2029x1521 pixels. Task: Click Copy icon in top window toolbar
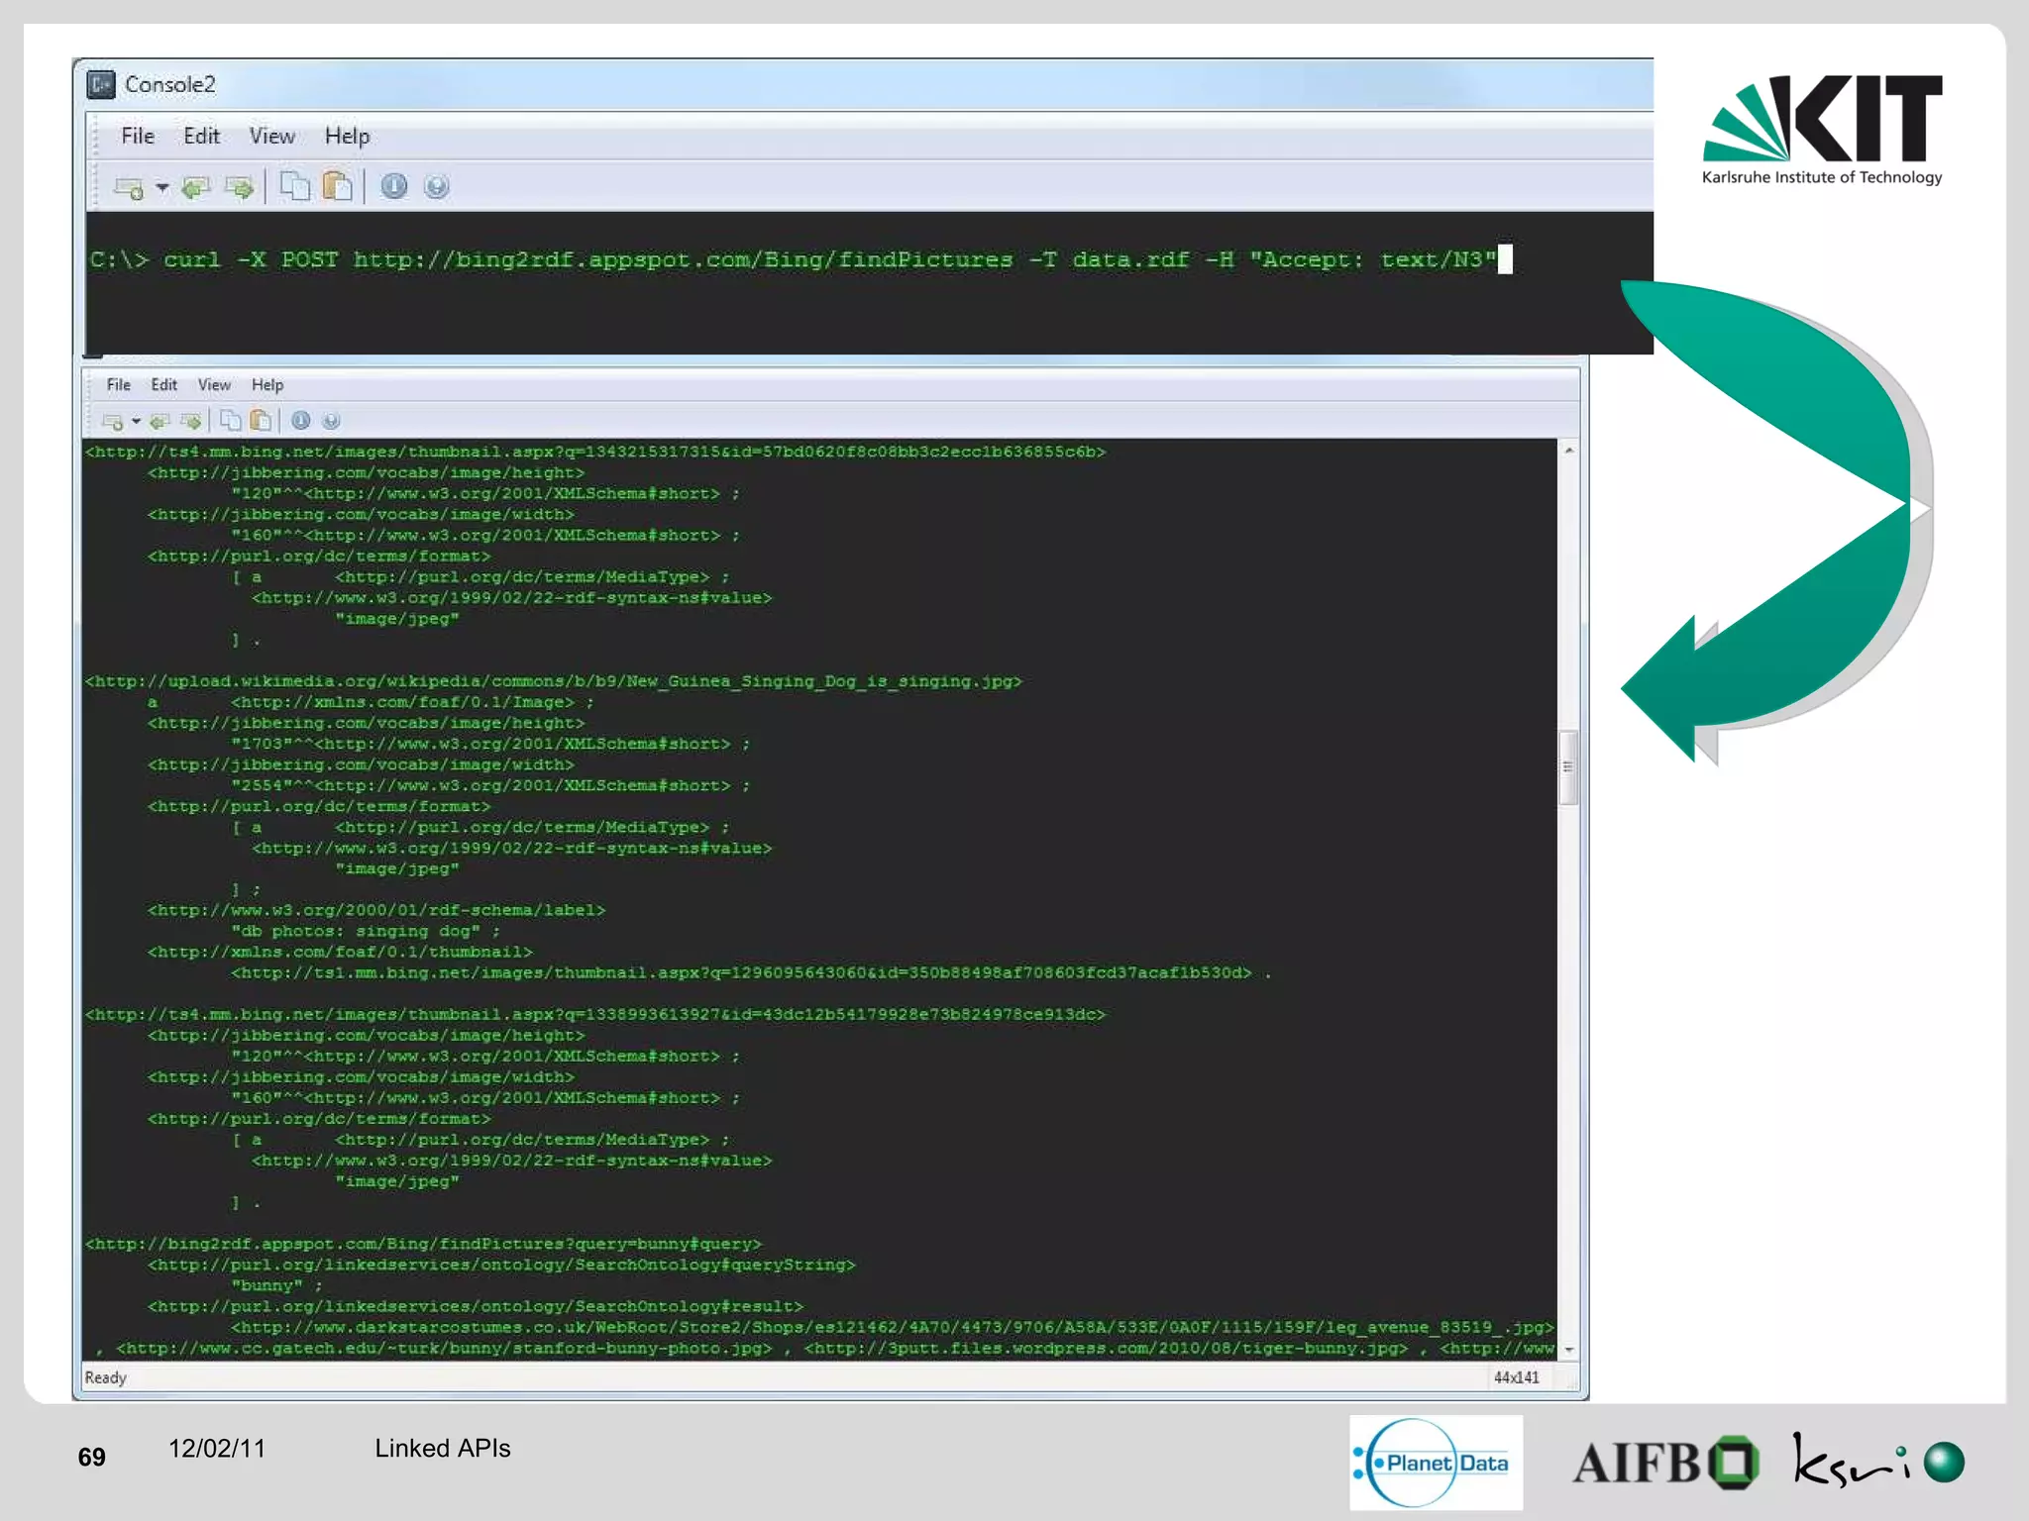pyautogui.click(x=294, y=186)
